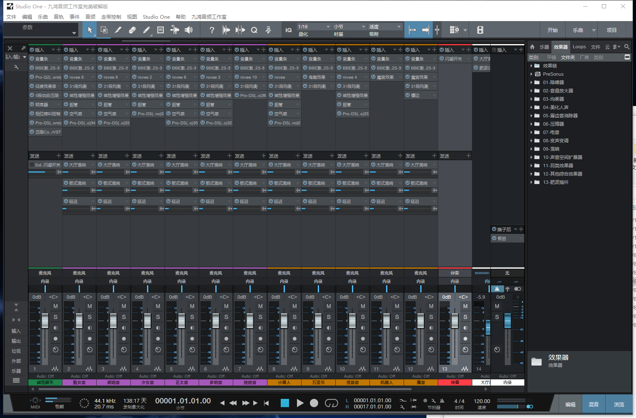Enable the Loop button in transport
Viewport: 636px width, 418px height.
tap(331, 403)
